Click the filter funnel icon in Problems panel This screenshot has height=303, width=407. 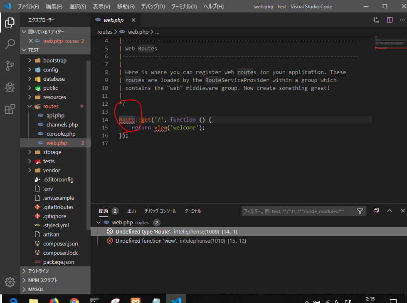point(360,211)
